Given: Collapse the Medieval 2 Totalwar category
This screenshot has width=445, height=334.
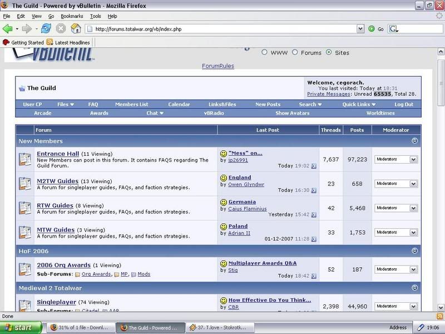Looking at the screenshot, I should tap(414, 288).
